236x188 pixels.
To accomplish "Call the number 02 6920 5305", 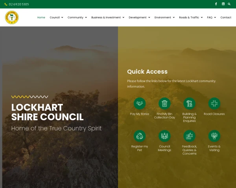I will 19,4.
